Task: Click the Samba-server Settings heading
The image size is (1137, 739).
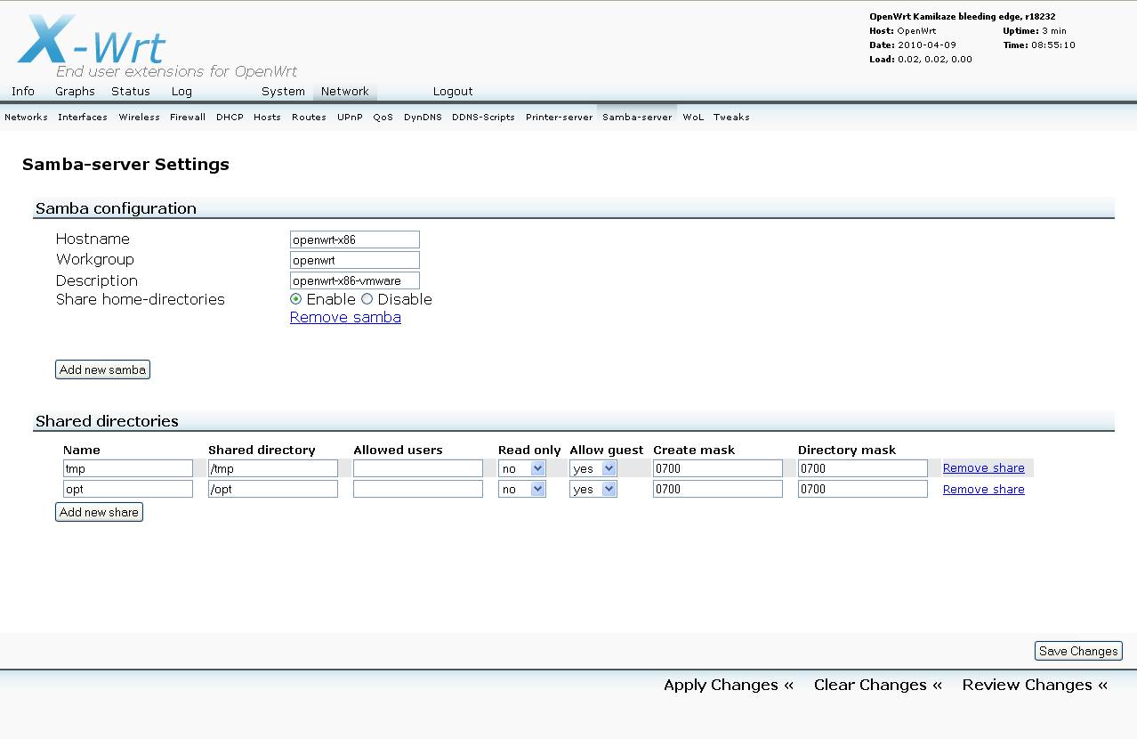Action: [125, 164]
